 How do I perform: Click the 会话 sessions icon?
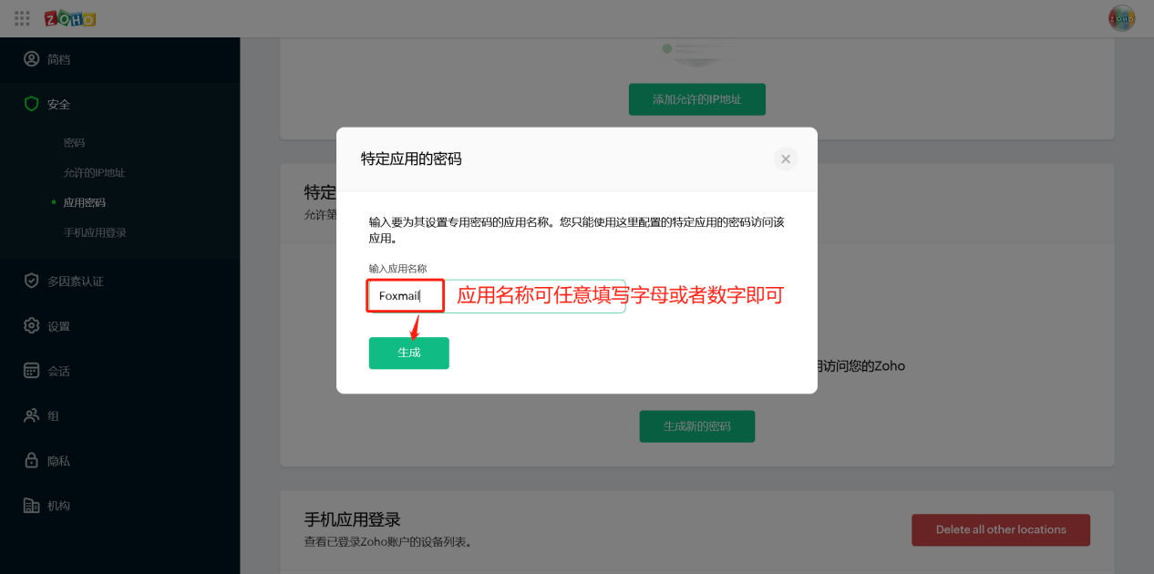click(32, 371)
